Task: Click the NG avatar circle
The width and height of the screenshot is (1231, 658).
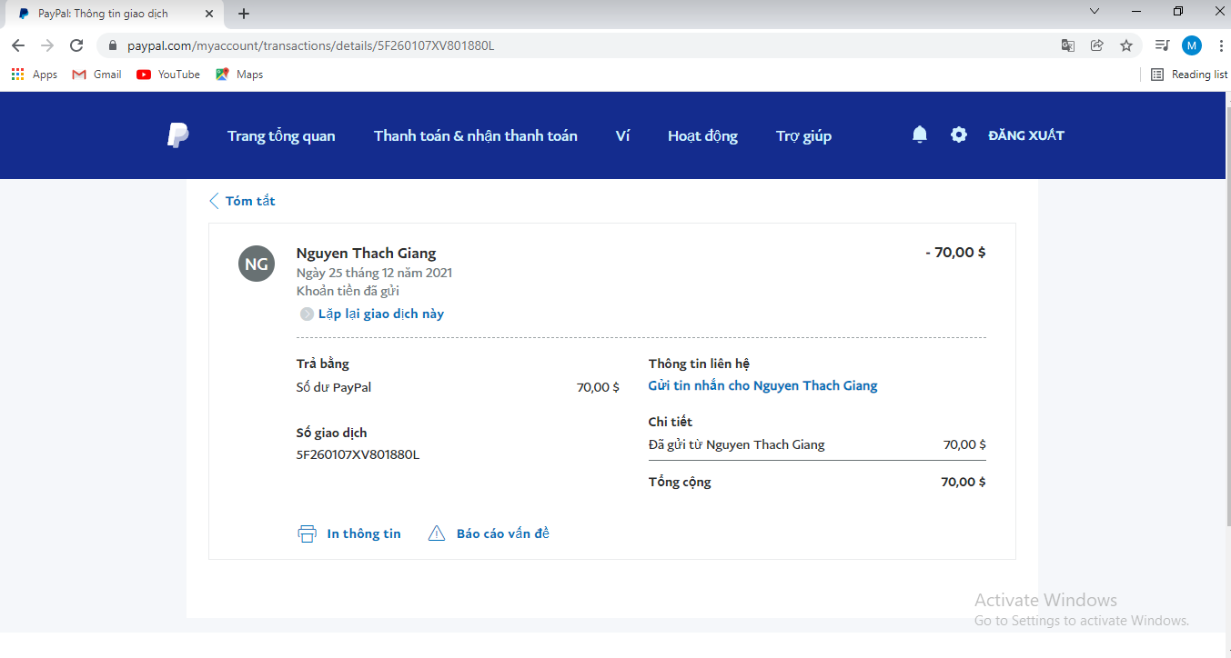Action: pos(257,264)
